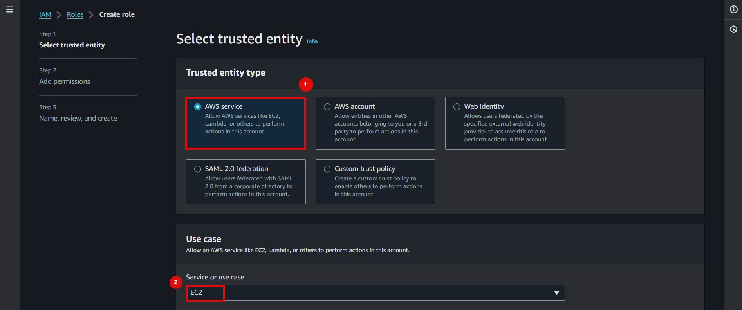The width and height of the screenshot is (742, 310).
Task: Go to IAM breadcrumb link
Action: [45, 14]
